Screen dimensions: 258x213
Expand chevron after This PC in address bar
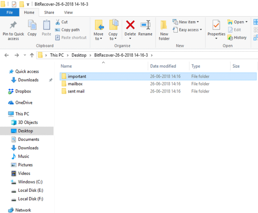click(x=68, y=55)
